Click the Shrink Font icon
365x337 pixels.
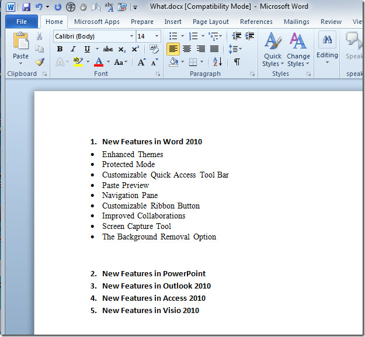(155, 62)
